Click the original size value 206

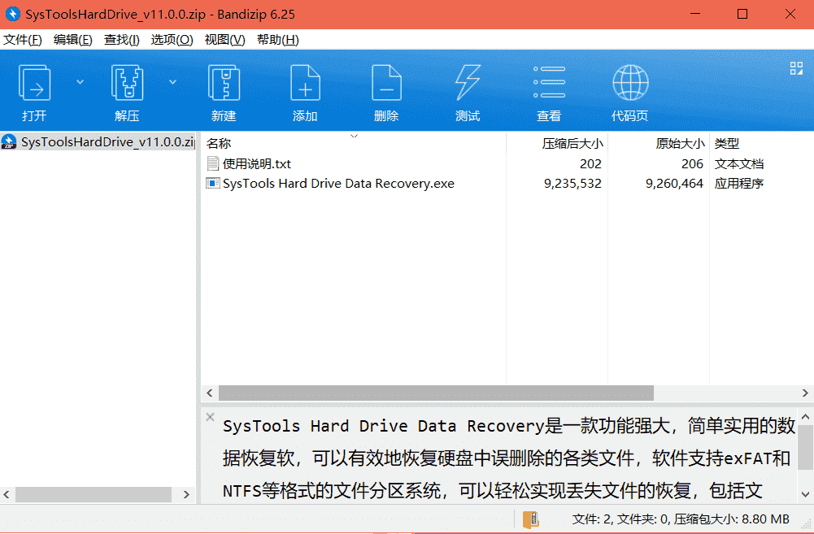click(x=692, y=164)
